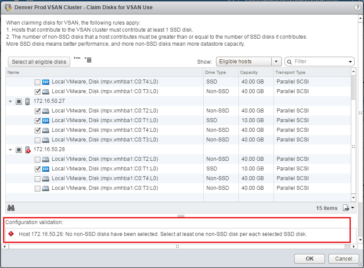This screenshot has height=268, width=364.
Task: Confirm the dialog with OK
Action: [309, 259]
